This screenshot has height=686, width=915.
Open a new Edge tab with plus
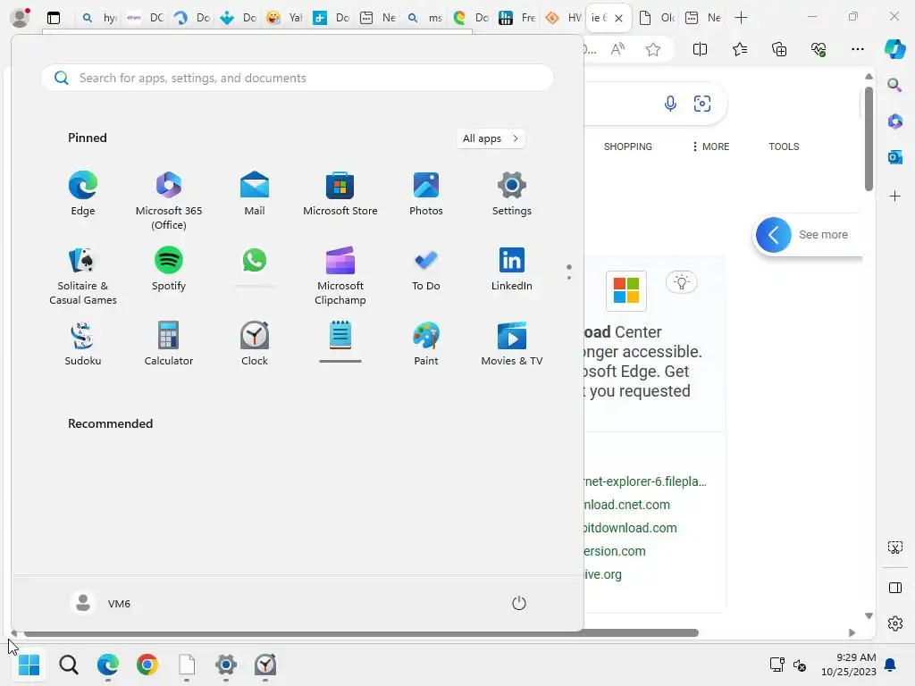741,18
